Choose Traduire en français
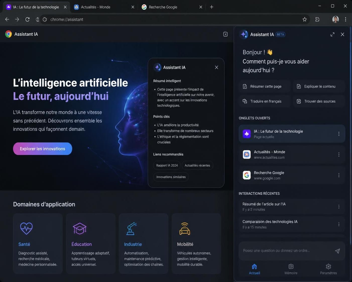The image size is (352, 282). point(265,101)
